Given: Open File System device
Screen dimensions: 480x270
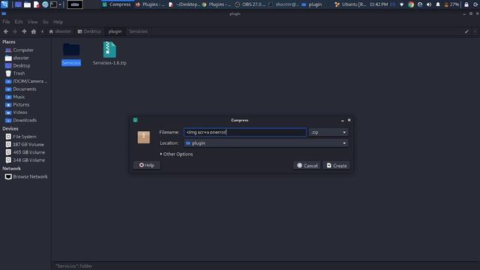Looking at the screenshot, I should click(x=25, y=136).
